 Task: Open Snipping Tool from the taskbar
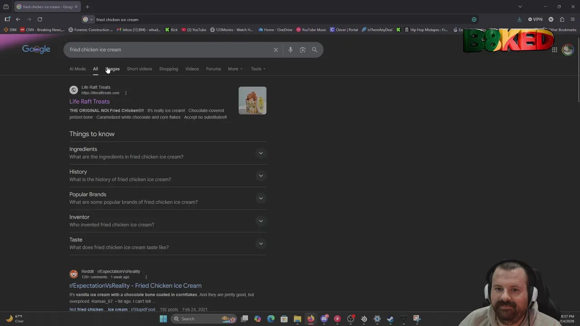tap(416, 319)
